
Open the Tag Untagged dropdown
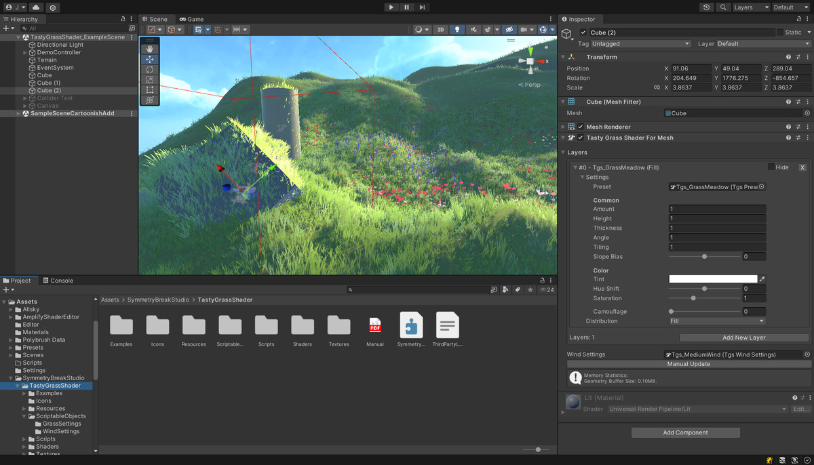[641, 43]
